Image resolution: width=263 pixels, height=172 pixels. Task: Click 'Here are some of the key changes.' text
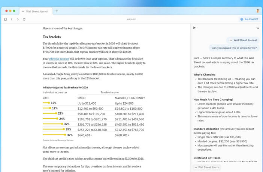coord(63,28)
